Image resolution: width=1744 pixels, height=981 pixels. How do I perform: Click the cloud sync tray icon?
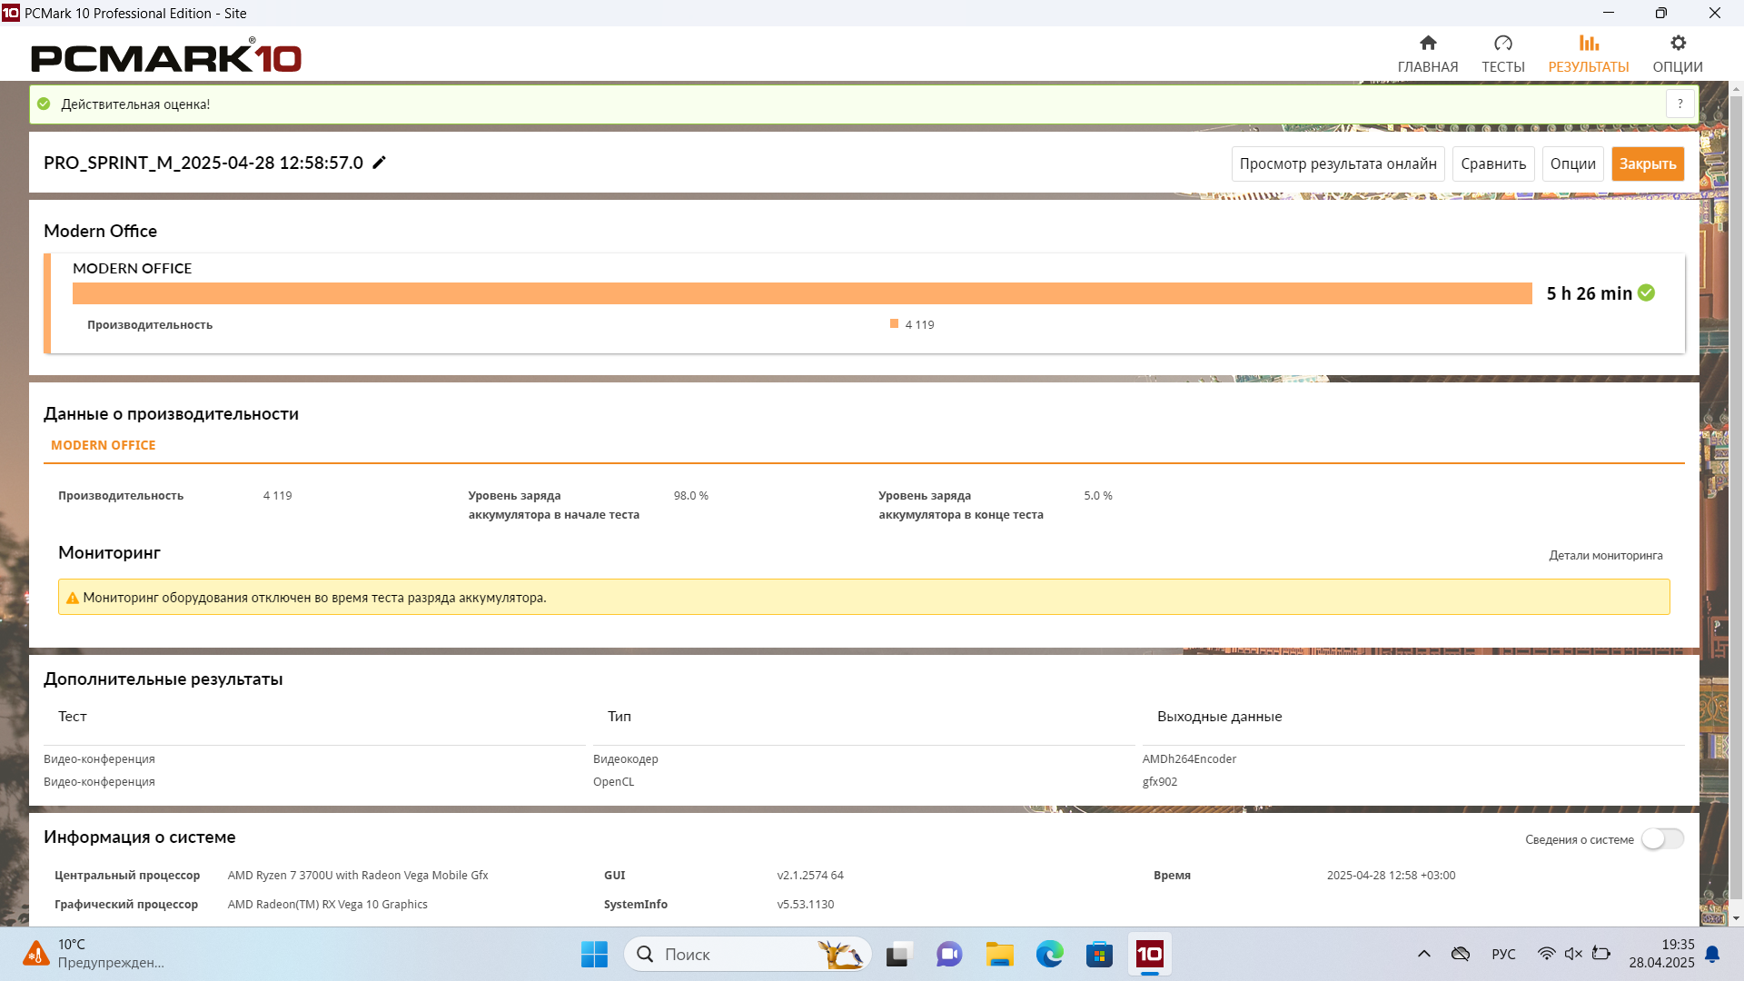[x=1461, y=955]
